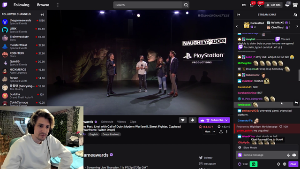The height and width of the screenshot is (169, 300).
Task: Show next gift leaderboard entries
Action: (297, 26)
